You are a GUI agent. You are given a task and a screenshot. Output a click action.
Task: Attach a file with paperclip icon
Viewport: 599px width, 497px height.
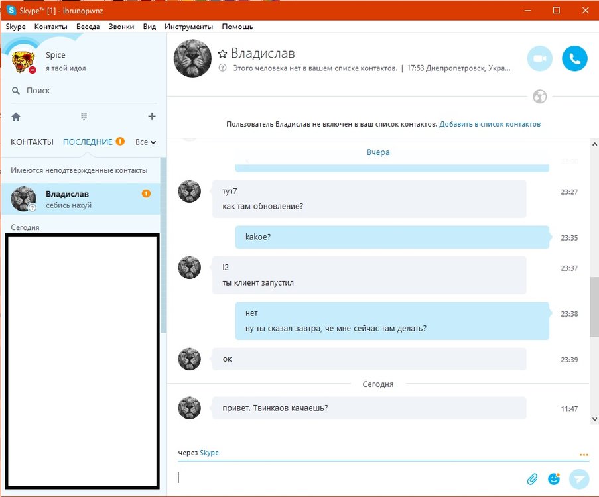coord(532,478)
